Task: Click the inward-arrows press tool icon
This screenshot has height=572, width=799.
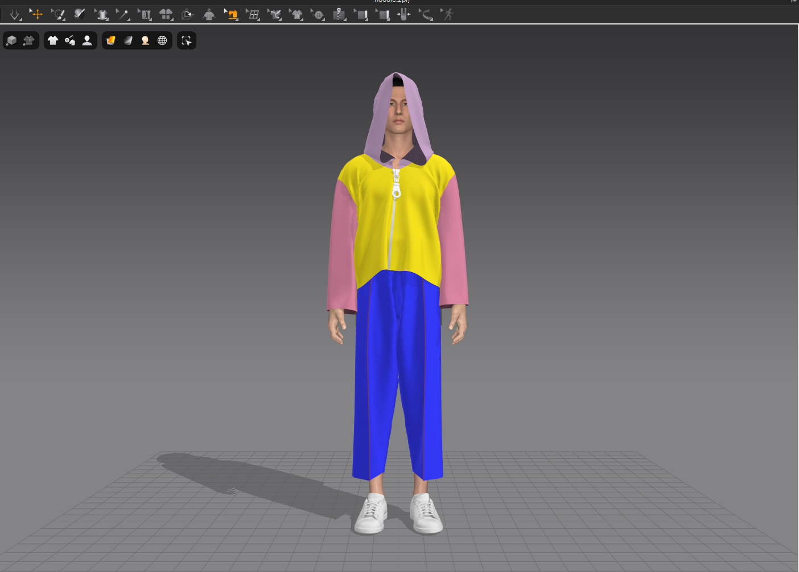Action: (x=403, y=15)
